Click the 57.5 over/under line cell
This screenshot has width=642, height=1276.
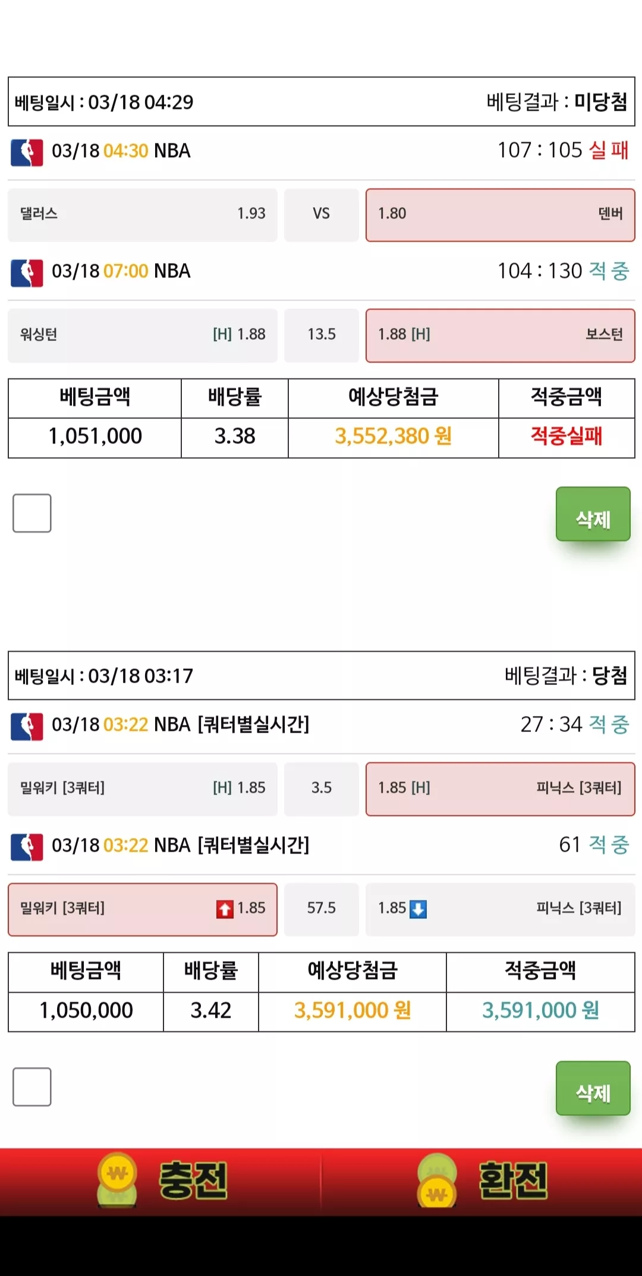click(x=322, y=909)
